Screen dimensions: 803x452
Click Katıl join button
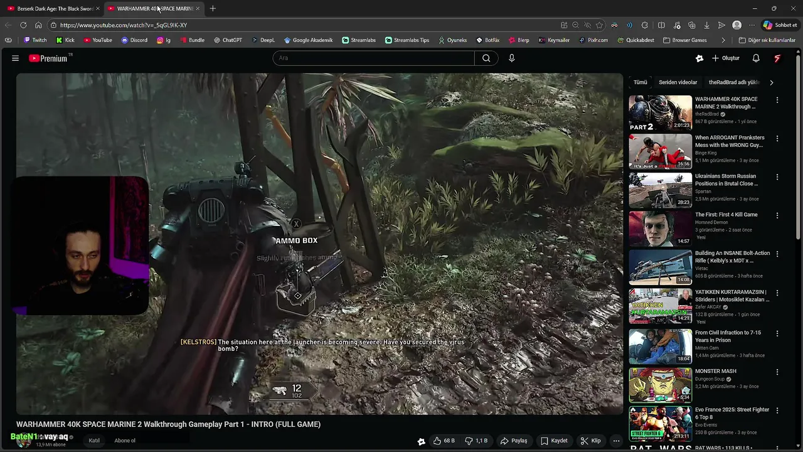point(94,441)
